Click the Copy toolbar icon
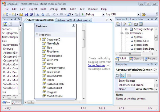The image size is (160, 112). (x=42, y=14)
